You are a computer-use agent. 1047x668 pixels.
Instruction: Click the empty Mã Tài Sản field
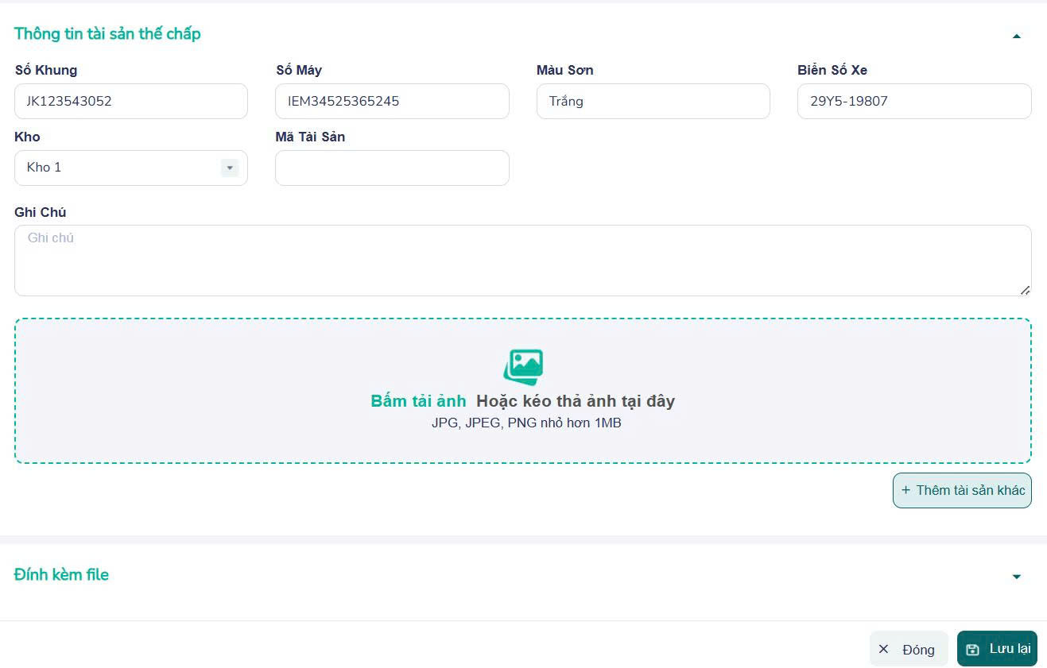tap(392, 168)
